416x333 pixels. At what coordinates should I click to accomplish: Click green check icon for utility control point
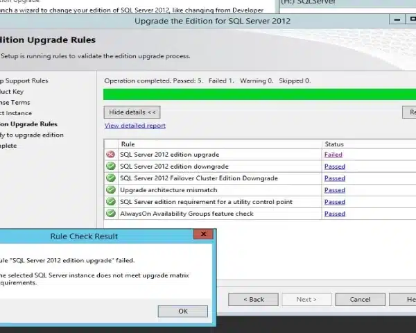point(111,202)
